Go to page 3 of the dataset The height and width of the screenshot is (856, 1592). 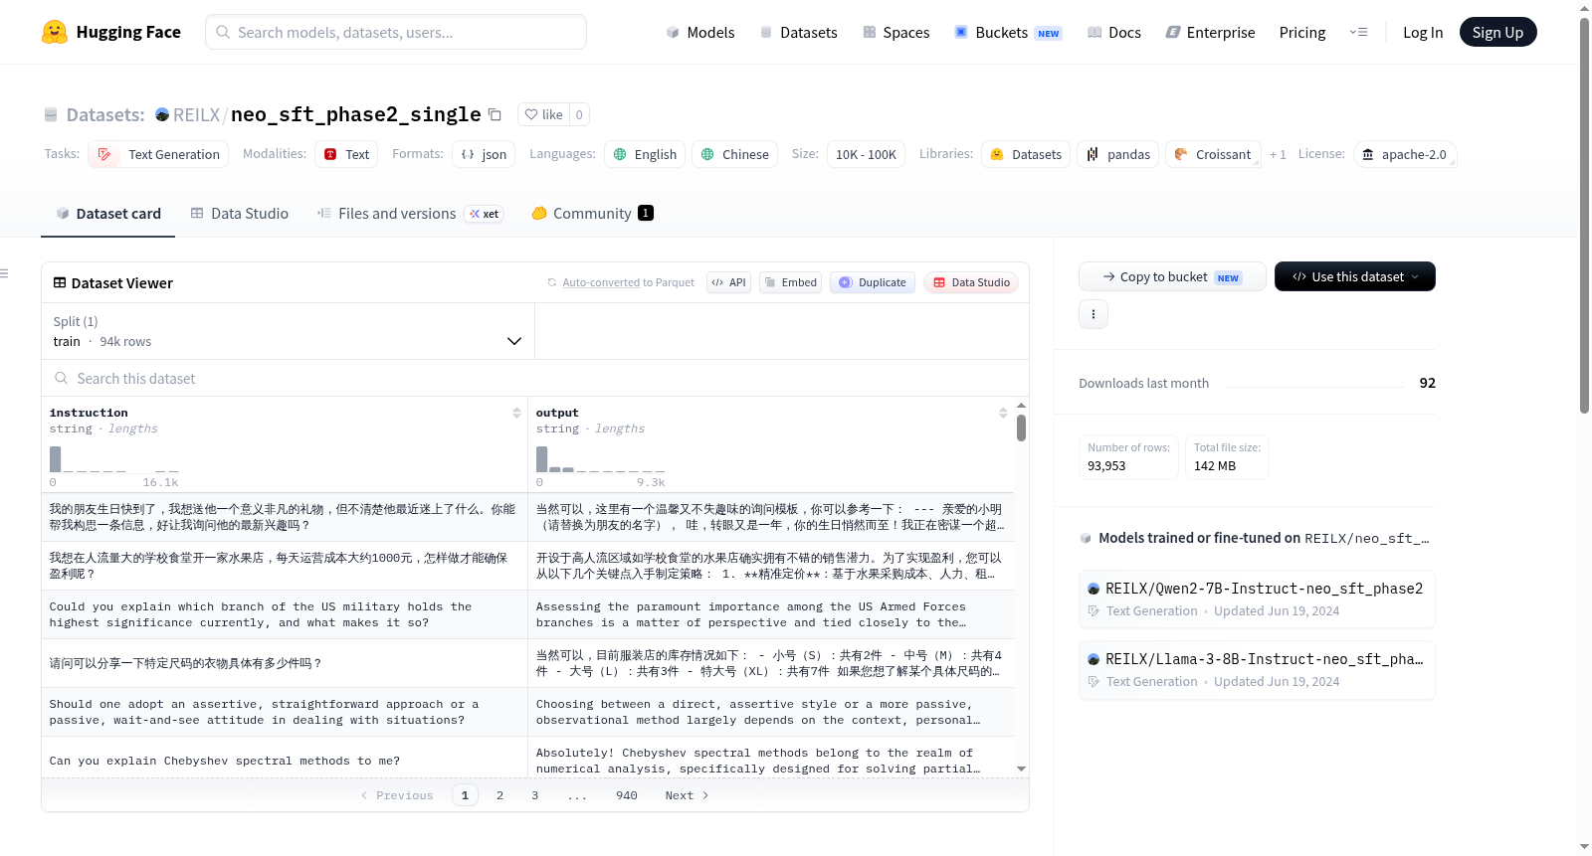(x=534, y=795)
